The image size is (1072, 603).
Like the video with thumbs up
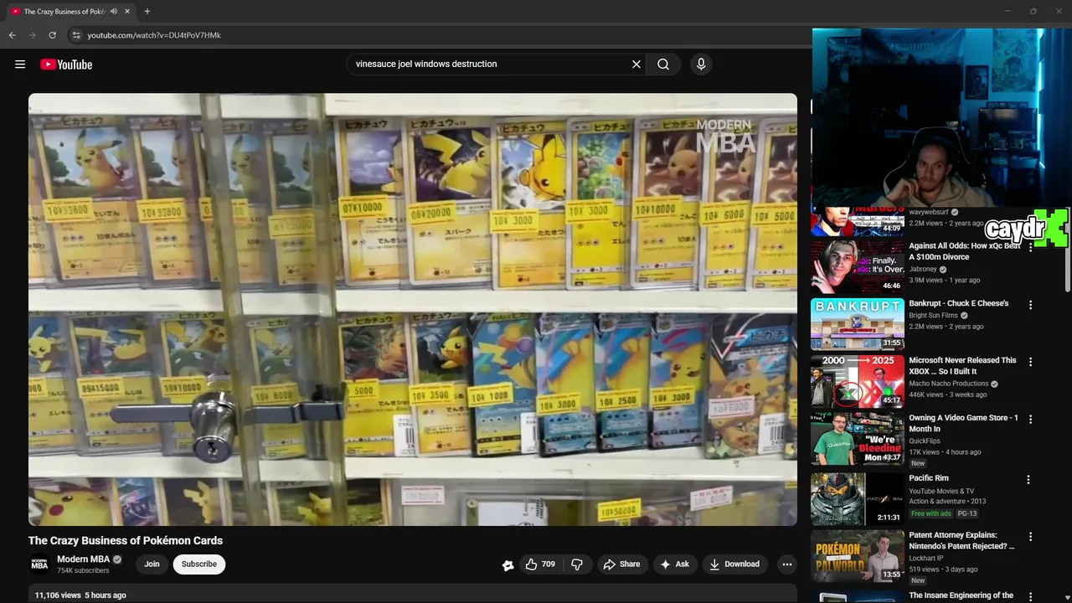540,564
